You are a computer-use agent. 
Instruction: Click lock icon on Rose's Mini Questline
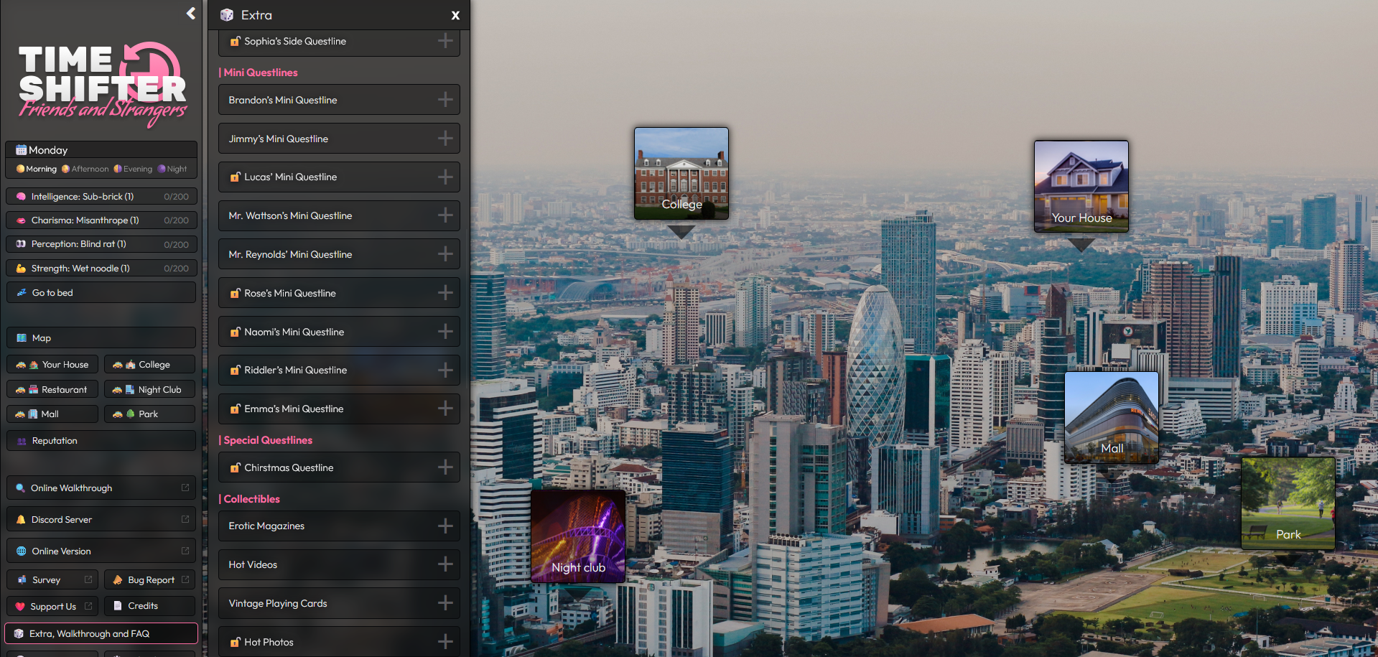pos(235,293)
